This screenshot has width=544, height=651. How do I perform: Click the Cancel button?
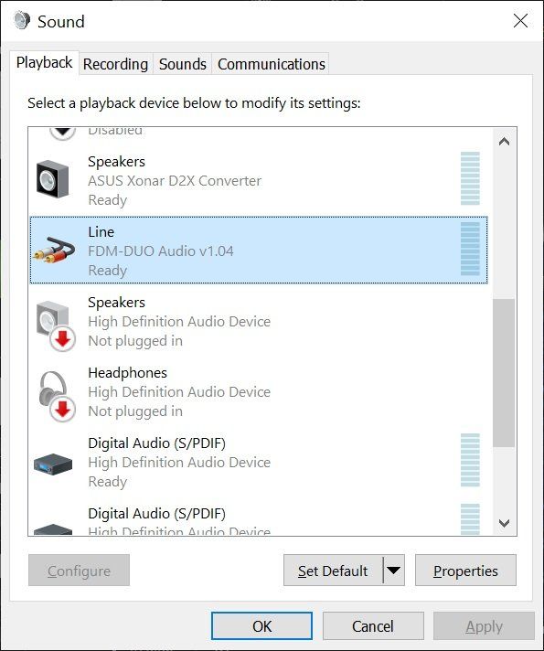pyautogui.click(x=373, y=625)
